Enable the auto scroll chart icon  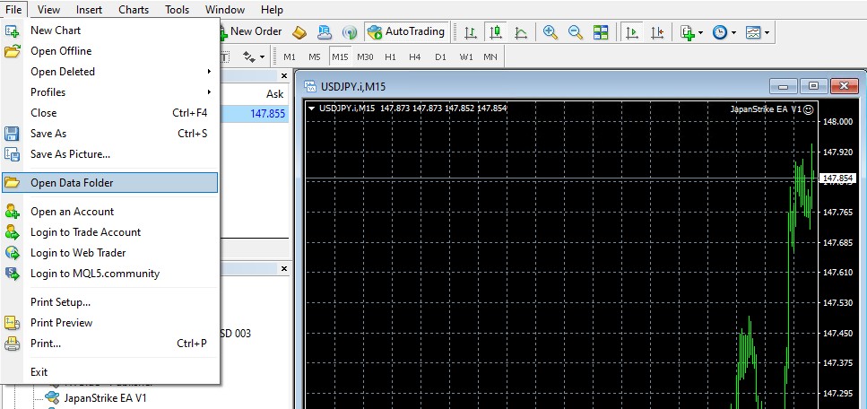pyautogui.click(x=632, y=32)
